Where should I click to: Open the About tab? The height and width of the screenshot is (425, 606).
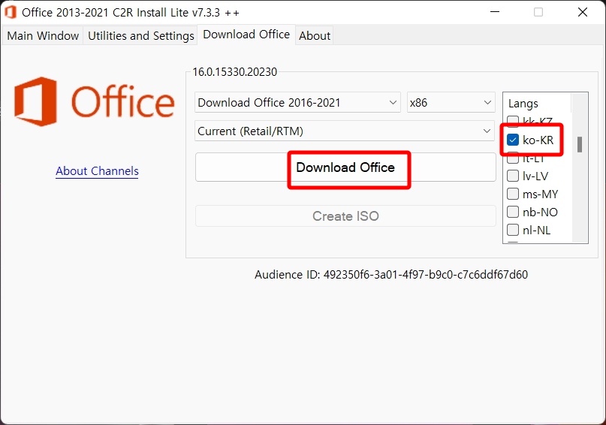[315, 35]
